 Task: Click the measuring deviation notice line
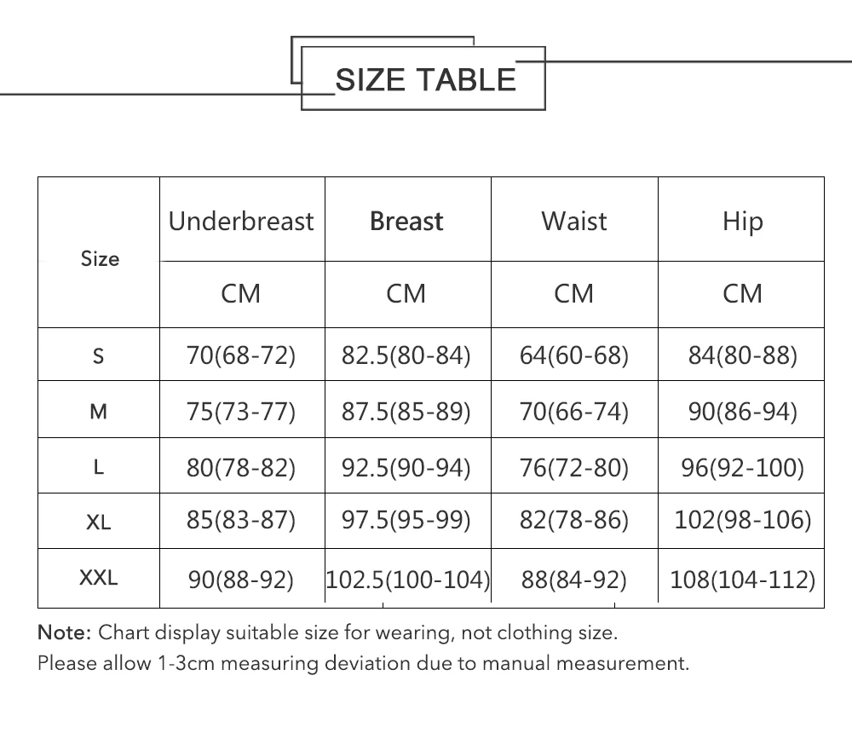coord(363,662)
